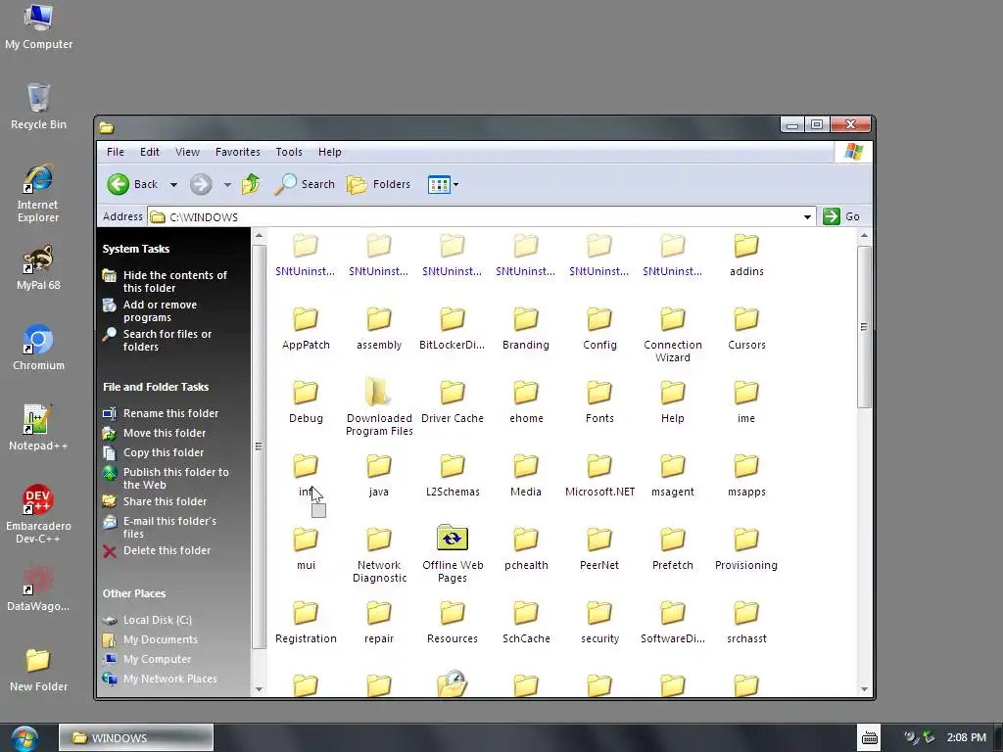This screenshot has height=752, width=1003.
Task: Open the Edit menu
Action: [x=150, y=152]
